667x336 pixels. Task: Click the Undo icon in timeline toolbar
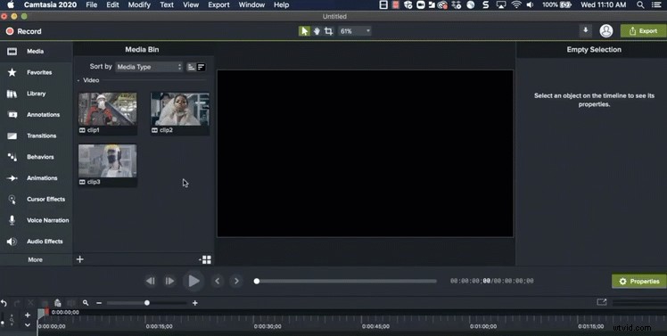point(4,303)
